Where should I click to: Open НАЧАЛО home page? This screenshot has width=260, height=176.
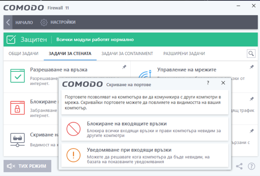24,22
